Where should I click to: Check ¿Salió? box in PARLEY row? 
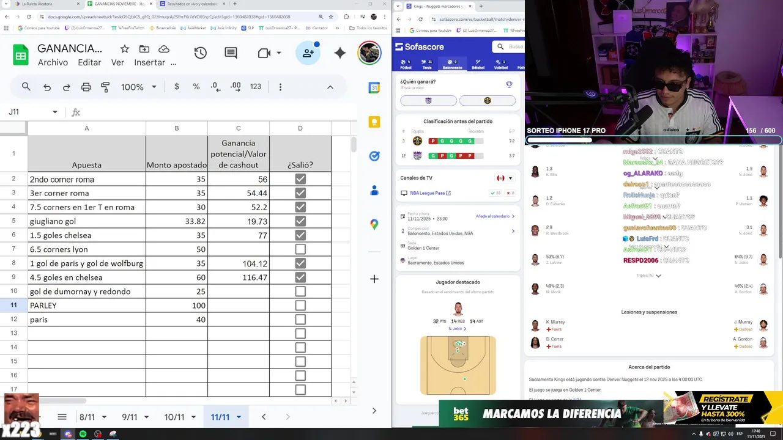click(300, 306)
